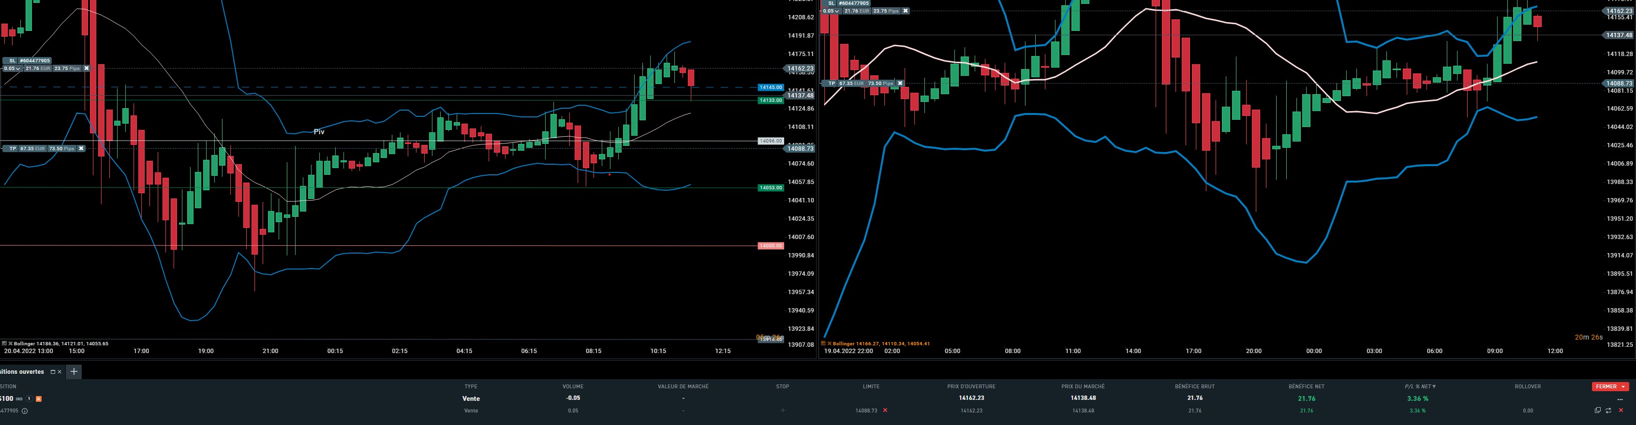Screen dimensions: 1636x425
Task: Remove the take profit on the right chart
Action: (900, 83)
